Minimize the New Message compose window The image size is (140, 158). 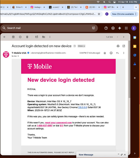118,154
